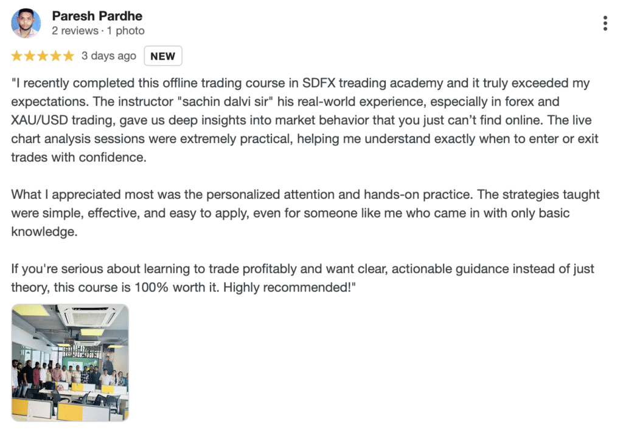Click the first gold rating star
Image resolution: width=623 pixels, height=432 pixels.
(x=17, y=56)
